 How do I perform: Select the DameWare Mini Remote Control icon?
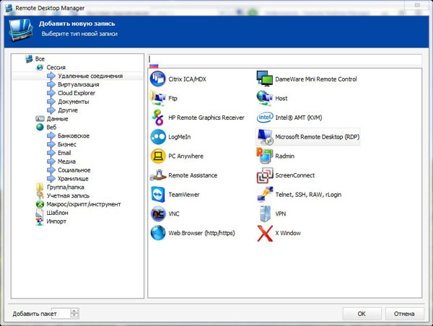(264, 79)
